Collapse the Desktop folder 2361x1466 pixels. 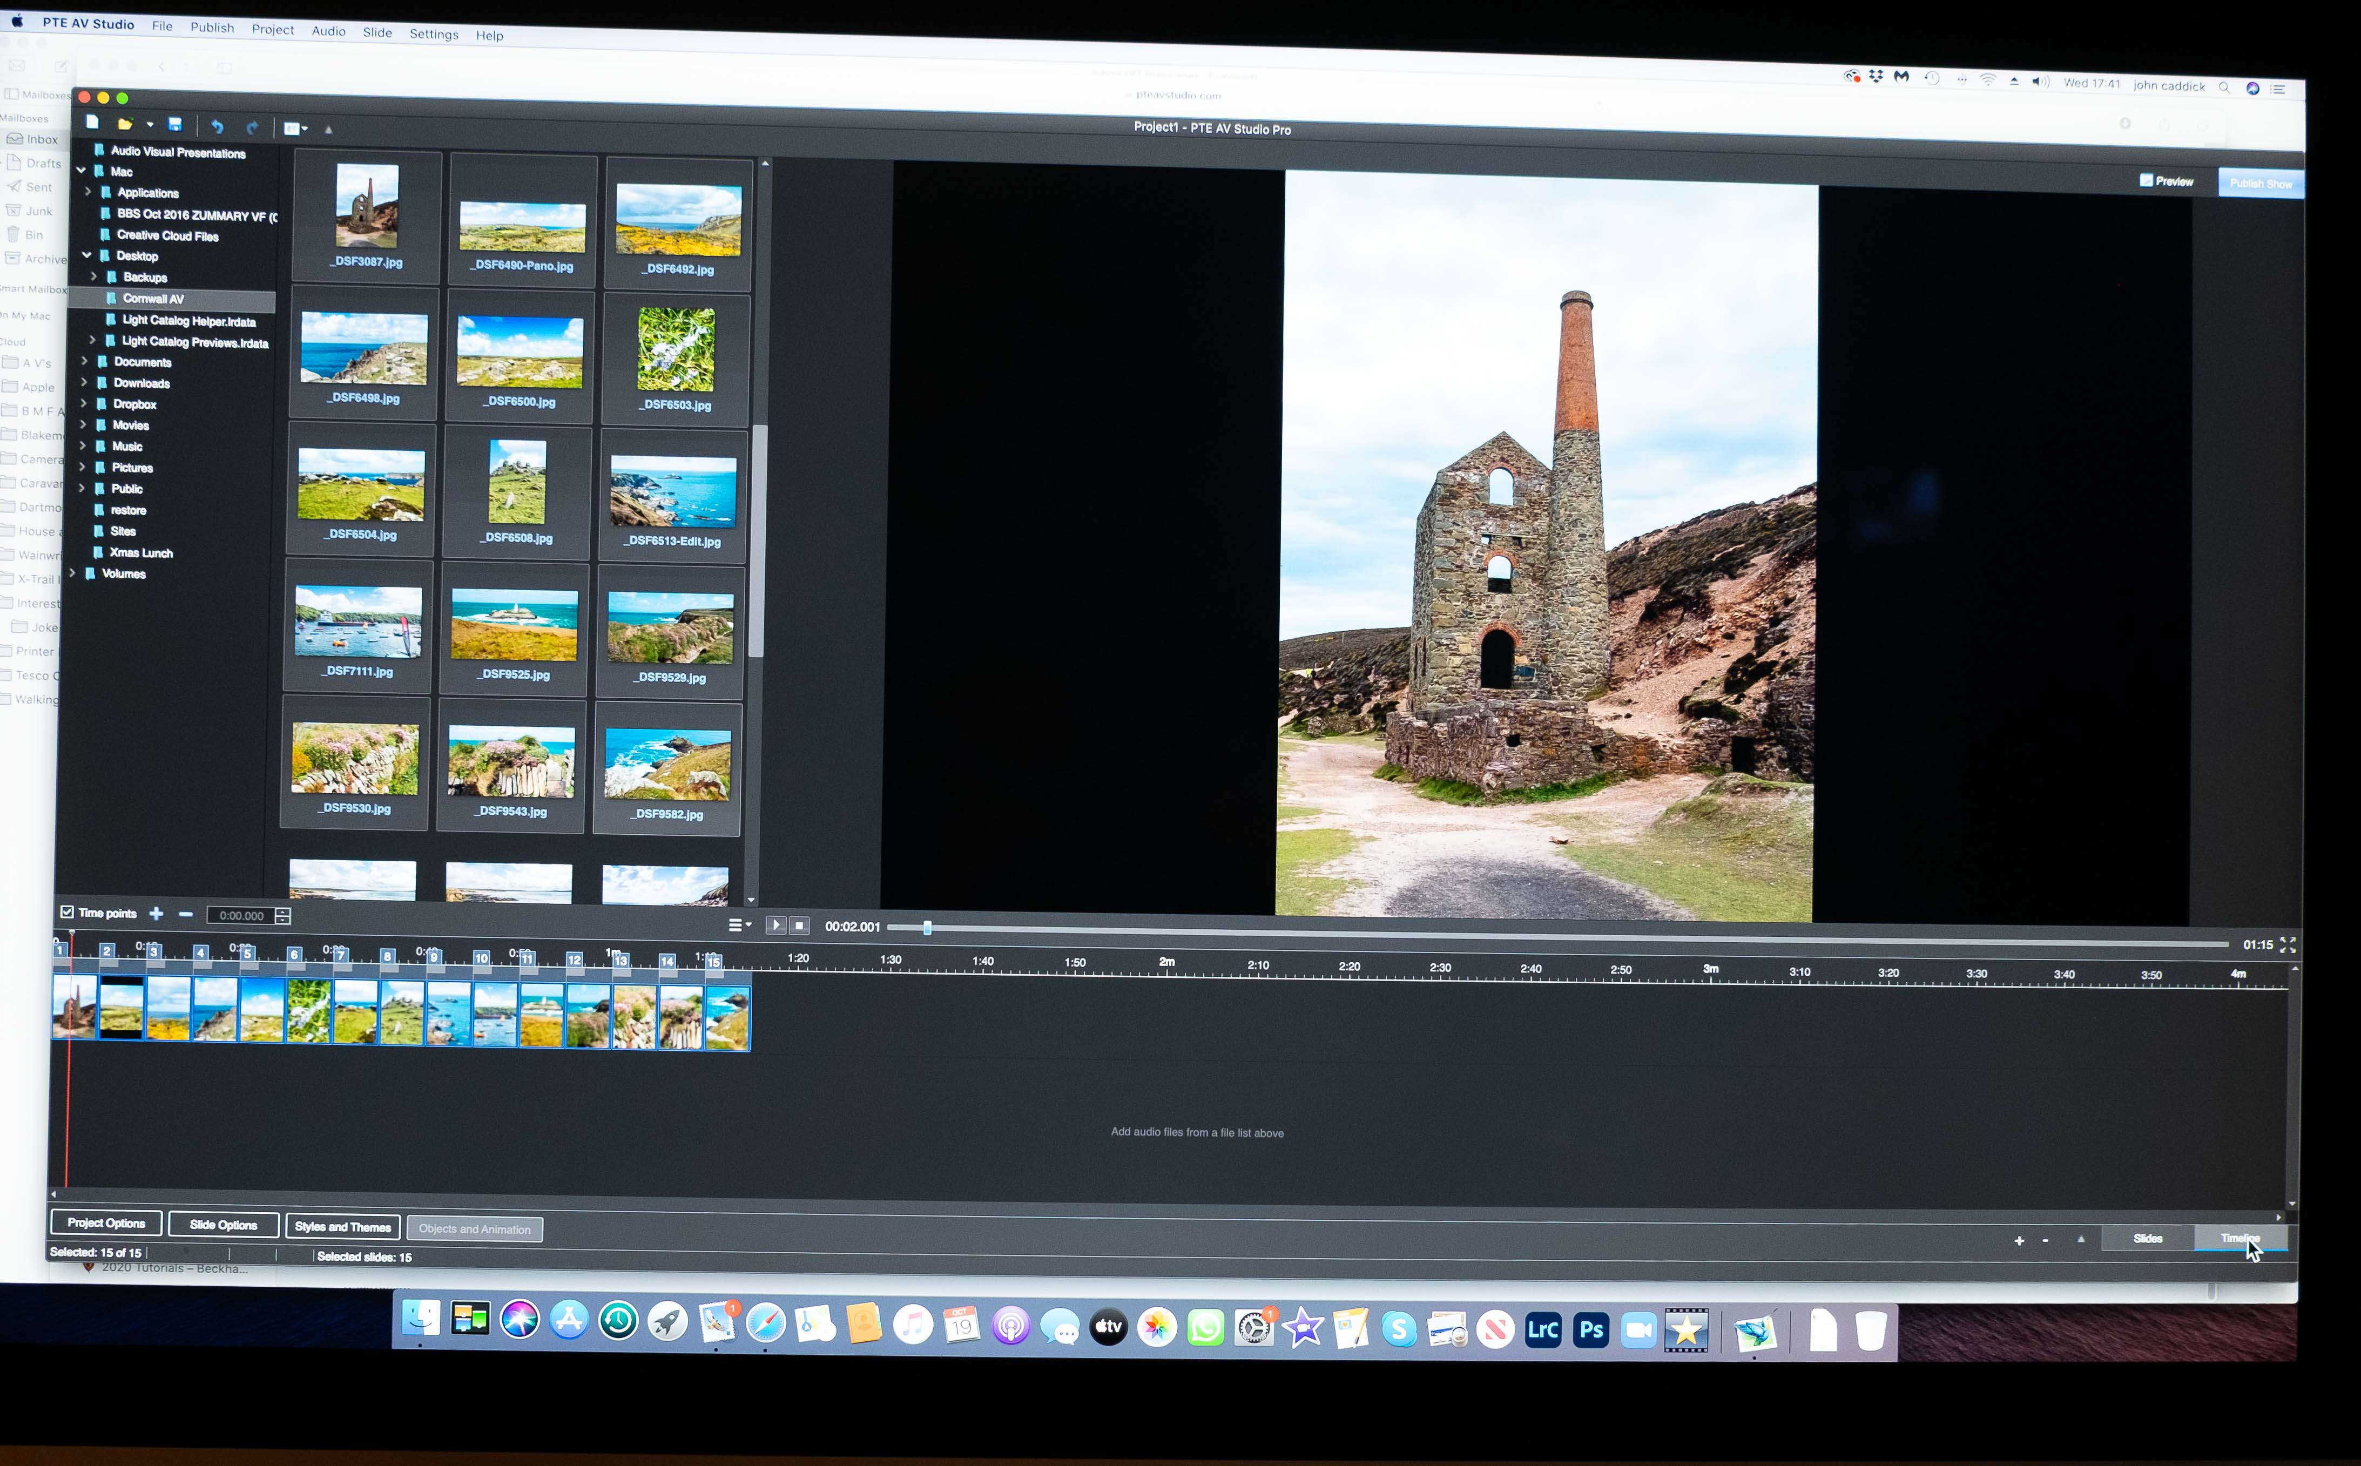tap(87, 255)
